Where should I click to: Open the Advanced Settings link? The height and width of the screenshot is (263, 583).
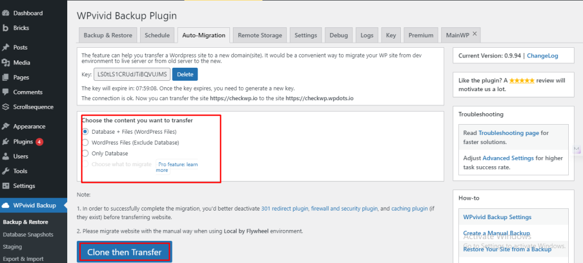[508, 158]
